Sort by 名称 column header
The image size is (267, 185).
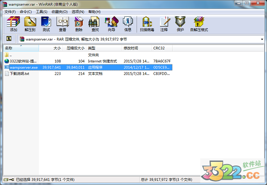click(21, 48)
